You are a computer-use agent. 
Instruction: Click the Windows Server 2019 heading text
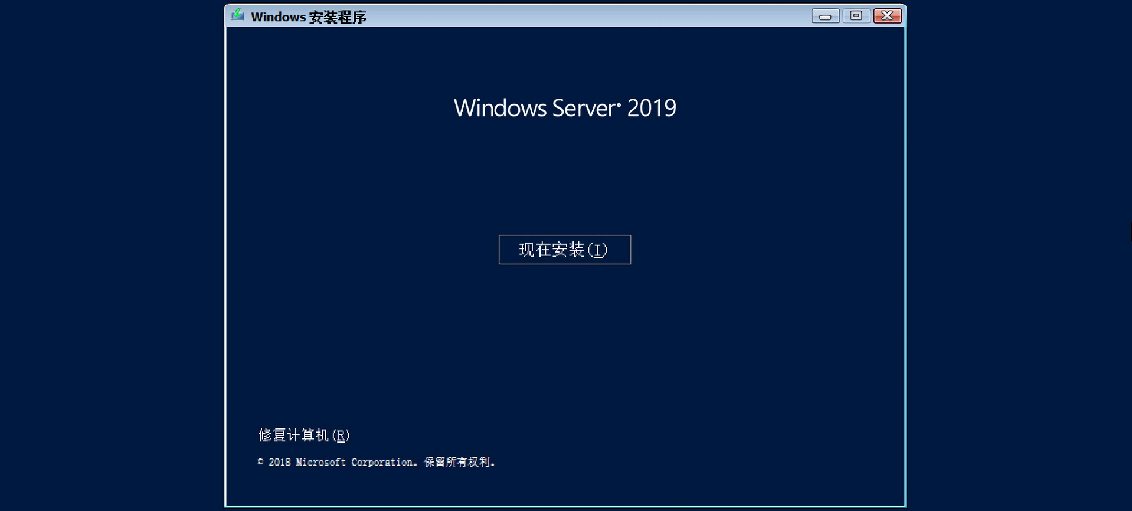coord(565,108)
